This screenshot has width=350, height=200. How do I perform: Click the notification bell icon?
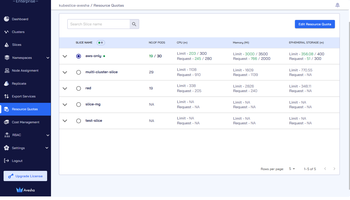tap(337, 5)
